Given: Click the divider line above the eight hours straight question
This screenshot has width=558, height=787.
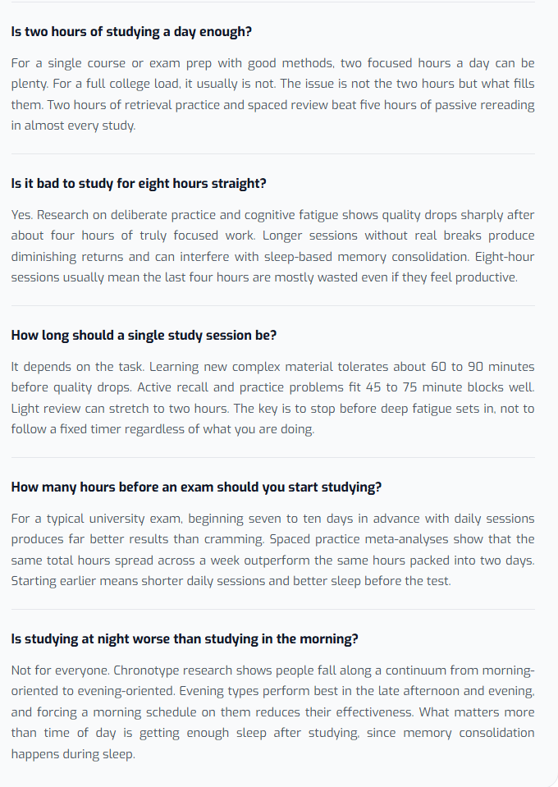Looking at the screenshot, I should [x=273, y=154].
